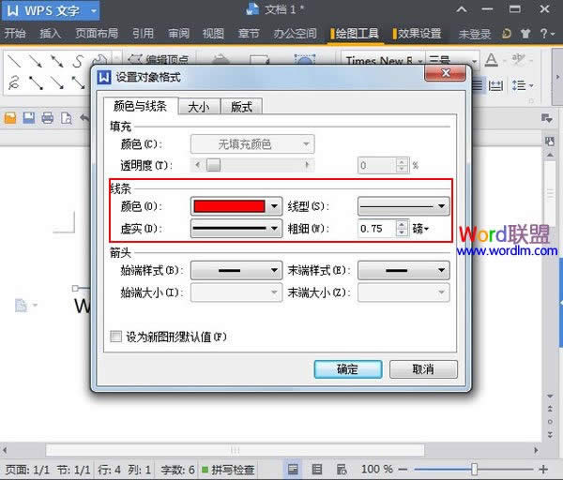Screen dimensions: 563x480
Task: Open the end arrow size 末端大小 dropdown
Action: (x=403, y=292)
